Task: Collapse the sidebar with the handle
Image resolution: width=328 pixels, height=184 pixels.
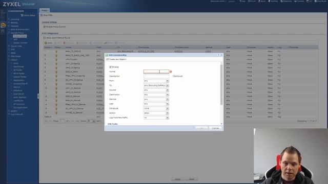Action: [x=38, y=96]
